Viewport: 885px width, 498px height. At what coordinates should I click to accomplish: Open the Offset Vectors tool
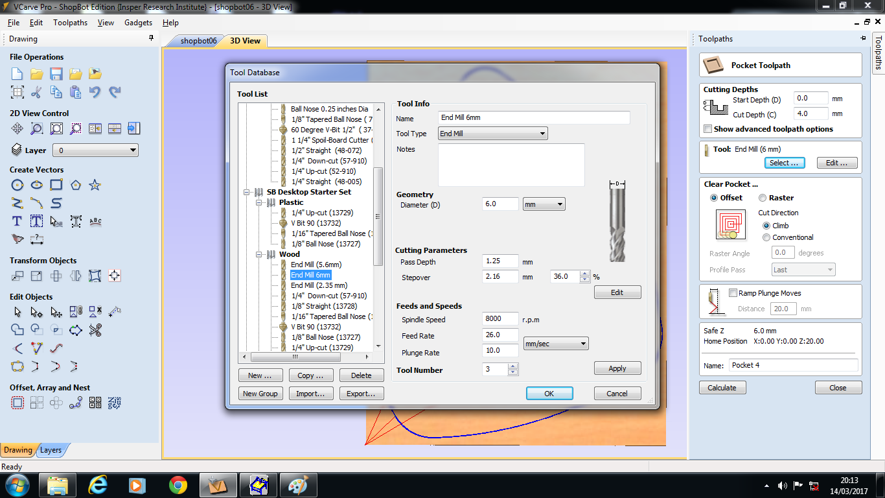[x=17, y=403]
